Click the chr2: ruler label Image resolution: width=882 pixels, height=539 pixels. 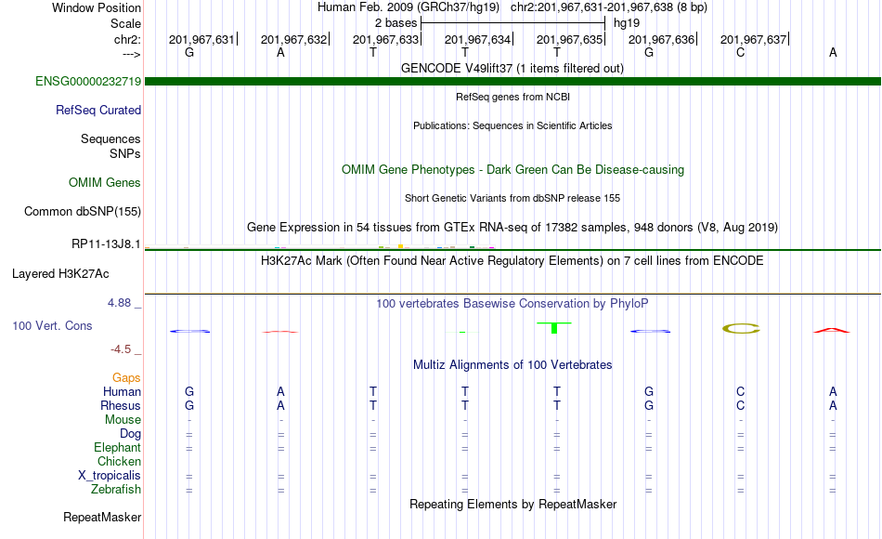pos(128,39)
